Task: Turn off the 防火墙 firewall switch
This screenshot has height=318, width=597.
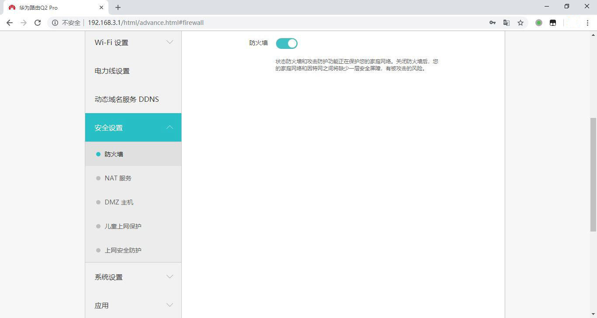Action: pos(287,43)
